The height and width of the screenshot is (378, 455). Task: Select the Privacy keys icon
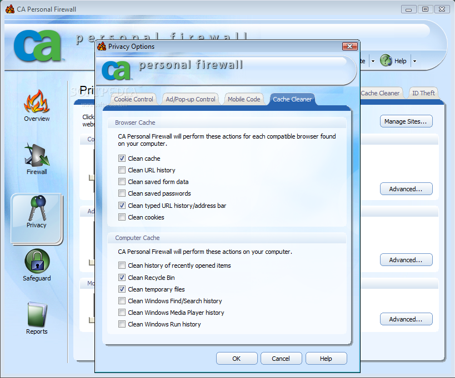37,208
